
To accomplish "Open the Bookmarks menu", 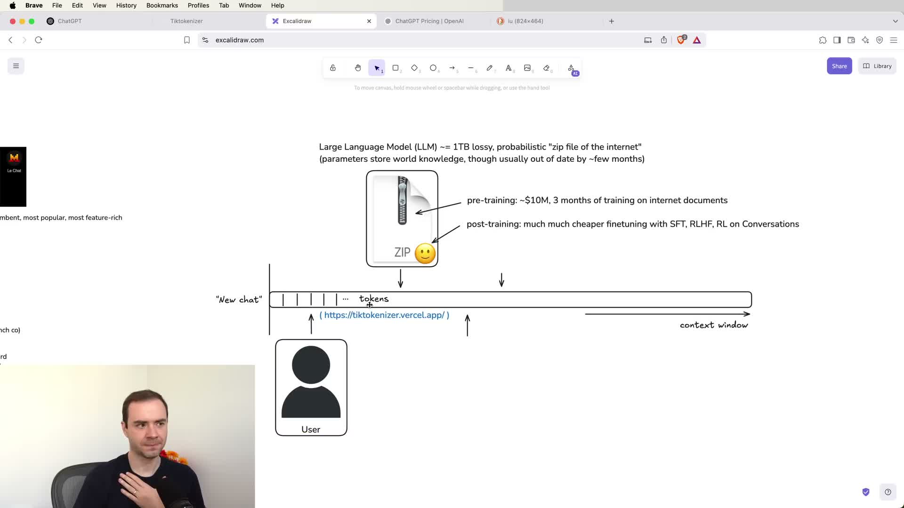I will tap(162, 5).
